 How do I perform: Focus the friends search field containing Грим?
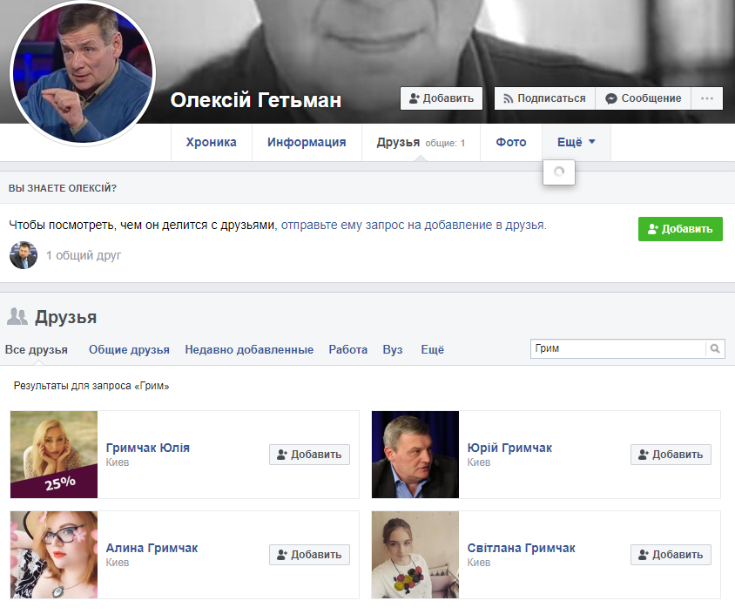tap(617, 348)
